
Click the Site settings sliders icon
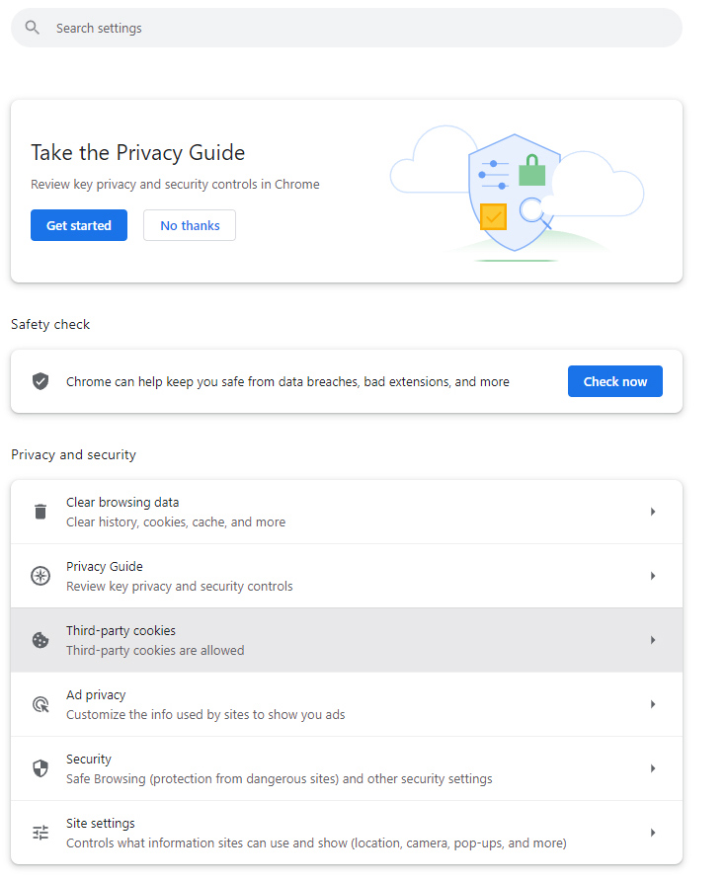point(40,833)
